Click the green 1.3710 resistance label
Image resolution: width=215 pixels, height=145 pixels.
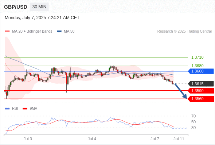(197, 57)
